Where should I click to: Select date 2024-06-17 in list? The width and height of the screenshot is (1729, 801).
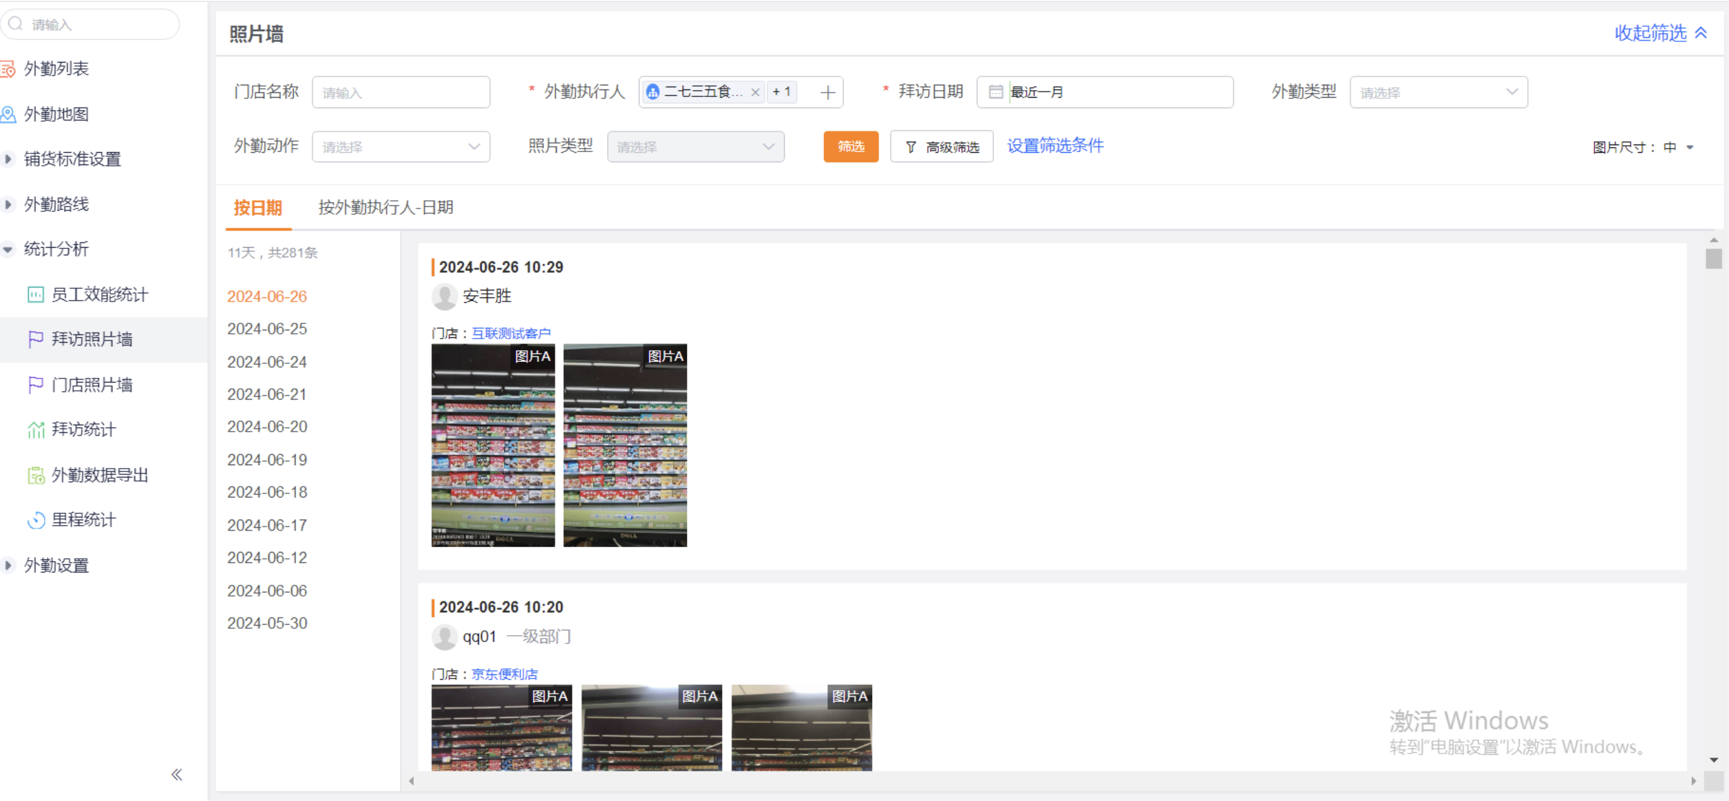(x=267, y=525)
